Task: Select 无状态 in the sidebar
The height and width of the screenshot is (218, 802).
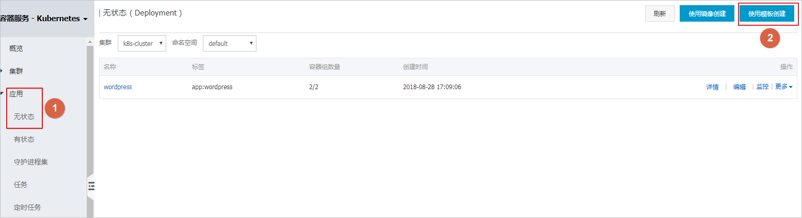Action: (x=24, y=116)
